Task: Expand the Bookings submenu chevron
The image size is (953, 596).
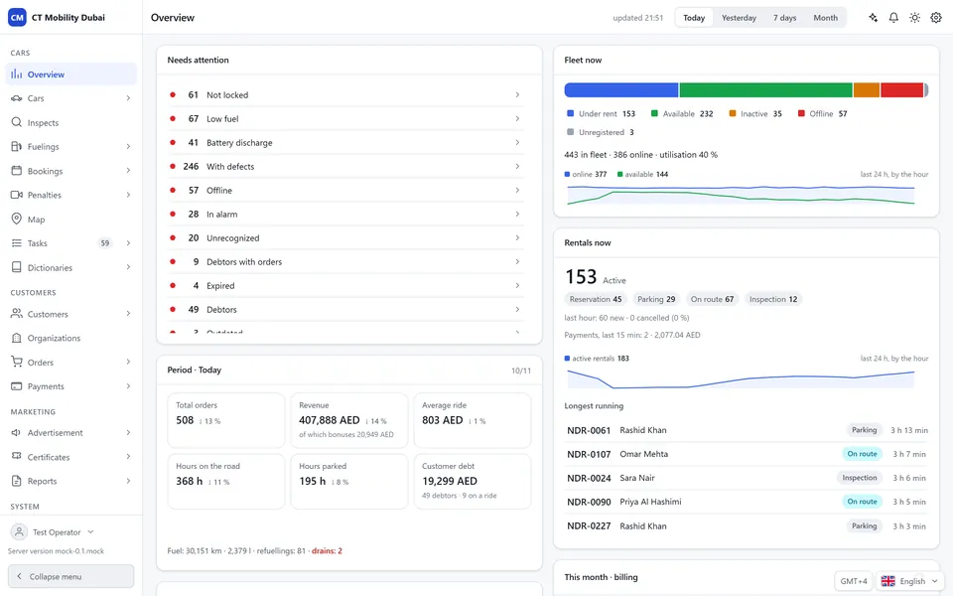Action: pyautogui.click(x=128, y=171)
